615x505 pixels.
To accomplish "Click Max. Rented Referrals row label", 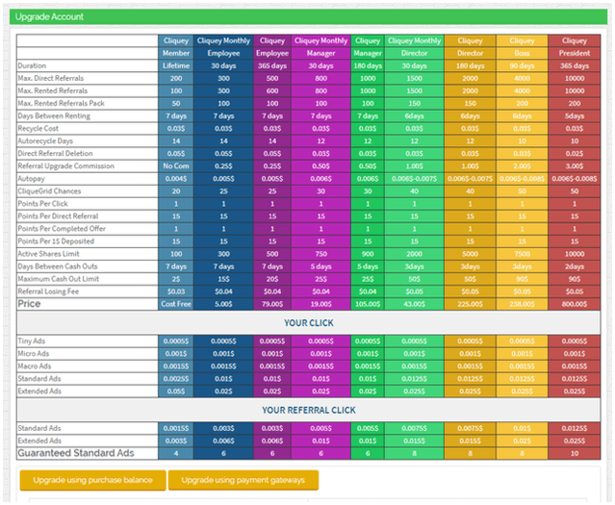I will click(53, 90).
